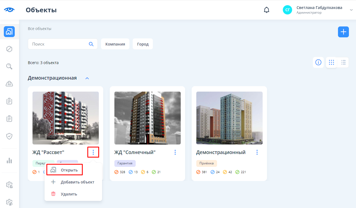
Task: Open the bar chart statistics icon
Action: click(9, 161)
